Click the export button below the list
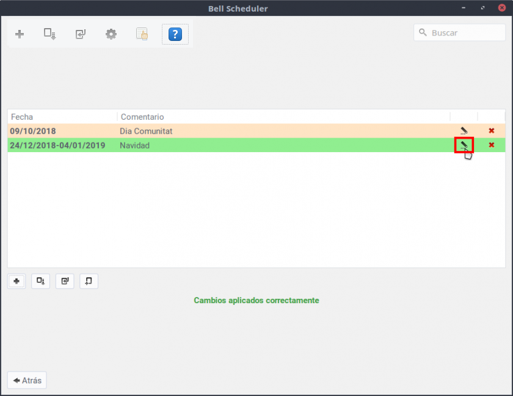The height and width of the screenshot is (396, 513). pyautogui.click(x=40, y=281)
